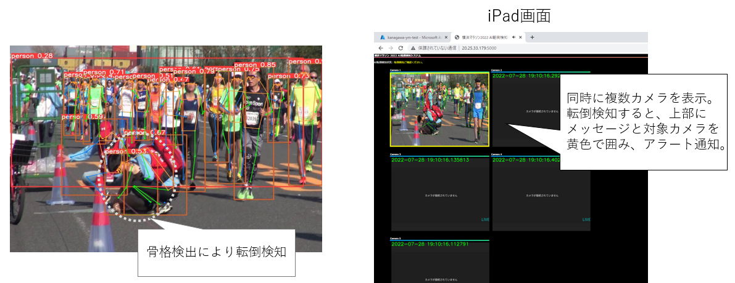
Task: Click the LIVE label in Camera 3 panel
Action: pos(484,220)
